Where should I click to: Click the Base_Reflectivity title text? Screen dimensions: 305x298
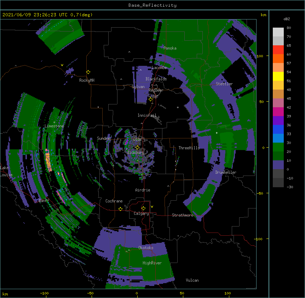pyautogui.click(x=152, y=5)
